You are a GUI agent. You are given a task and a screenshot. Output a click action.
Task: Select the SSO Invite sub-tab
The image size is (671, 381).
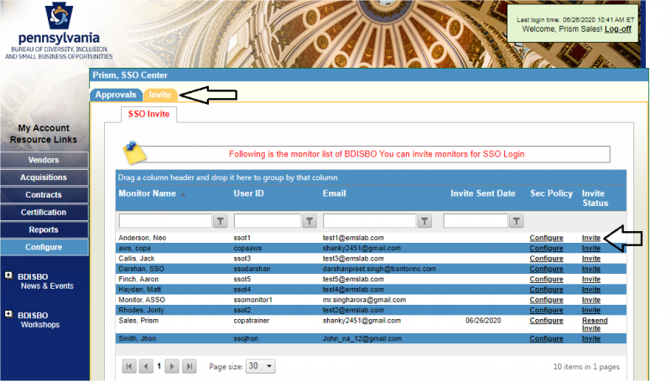click(148, 114)
